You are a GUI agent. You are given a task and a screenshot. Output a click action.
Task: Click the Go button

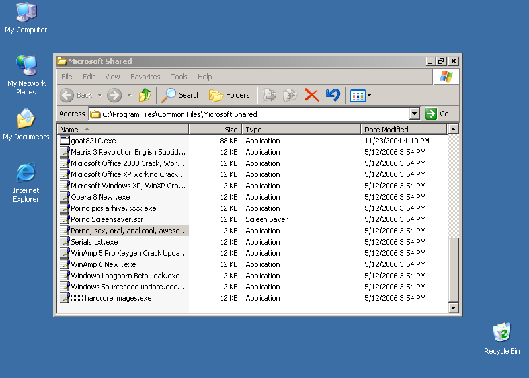coord(437,114)
